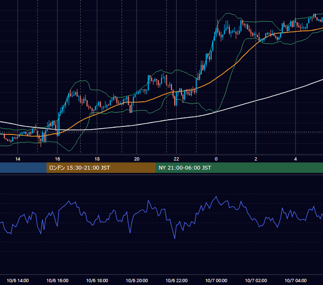Click hour label 14 on the time axis
This screenshot has width=323, height=285.
pyautogui.click(x=18, y=159)
